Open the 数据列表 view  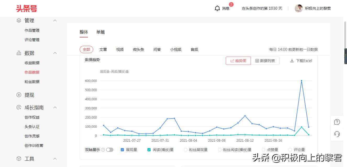266,60
